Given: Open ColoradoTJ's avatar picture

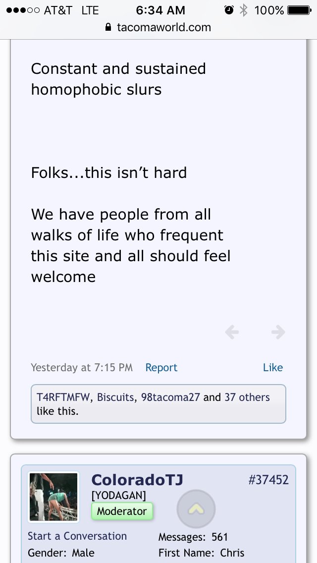Looking at the screenshot, I should pyautogui.click(x=53, y=497).
